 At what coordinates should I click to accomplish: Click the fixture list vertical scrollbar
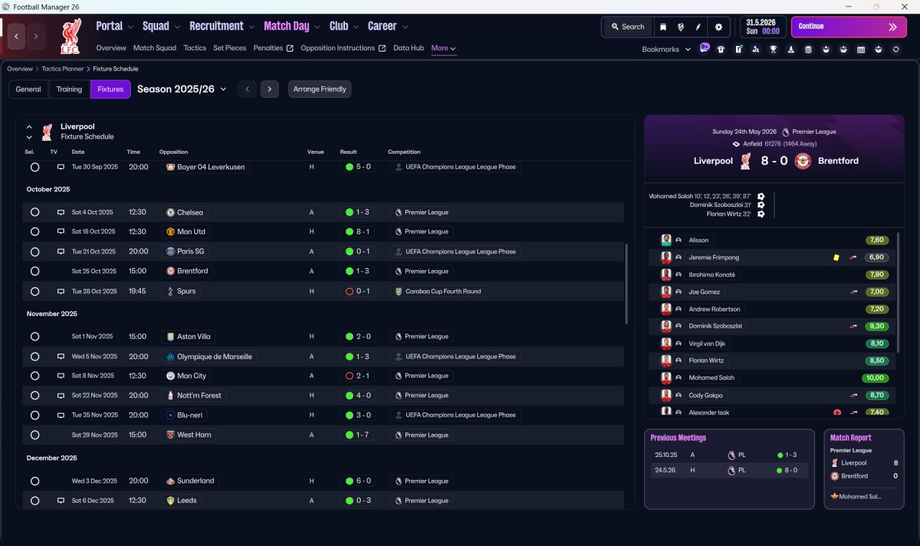pos(627,283)
